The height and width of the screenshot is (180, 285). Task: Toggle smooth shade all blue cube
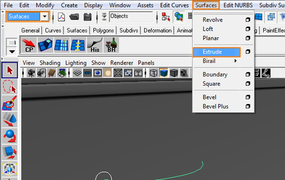pyautogui.click(x=163, y=73)
